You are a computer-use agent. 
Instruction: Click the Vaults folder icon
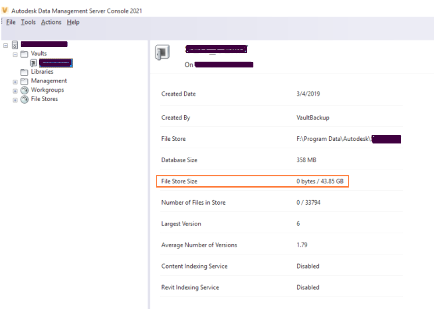click(x=24, y=54)
